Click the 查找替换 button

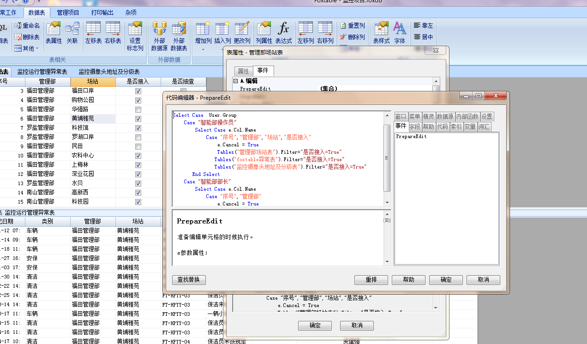click(189, 280)
